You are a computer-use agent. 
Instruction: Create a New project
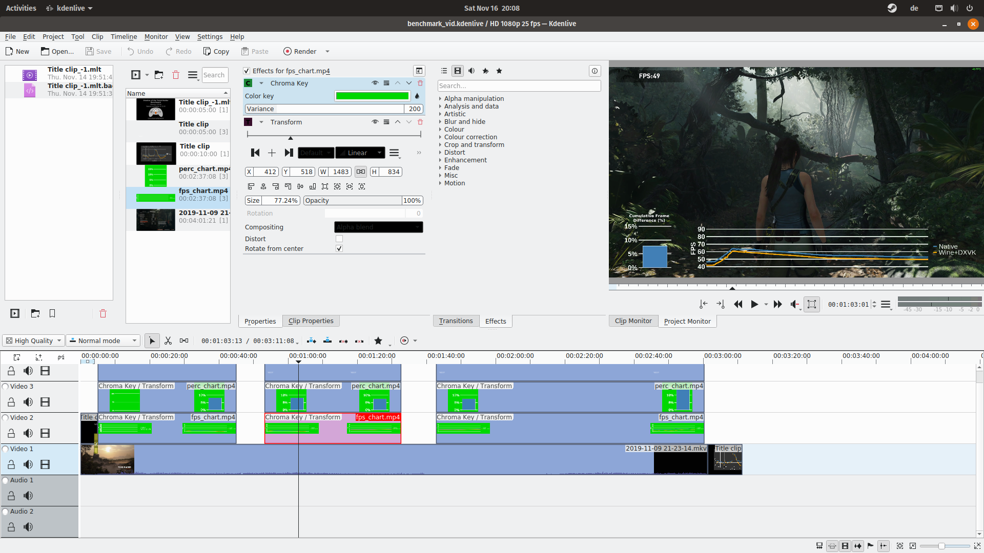(17, 52)
